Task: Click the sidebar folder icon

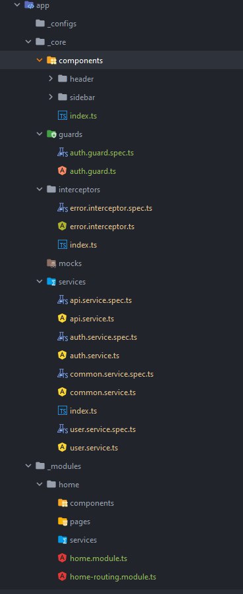Action: [63, 97]
